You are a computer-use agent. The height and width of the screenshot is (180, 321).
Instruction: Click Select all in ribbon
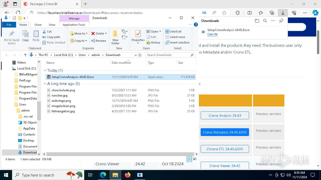[x=173, y=31]
